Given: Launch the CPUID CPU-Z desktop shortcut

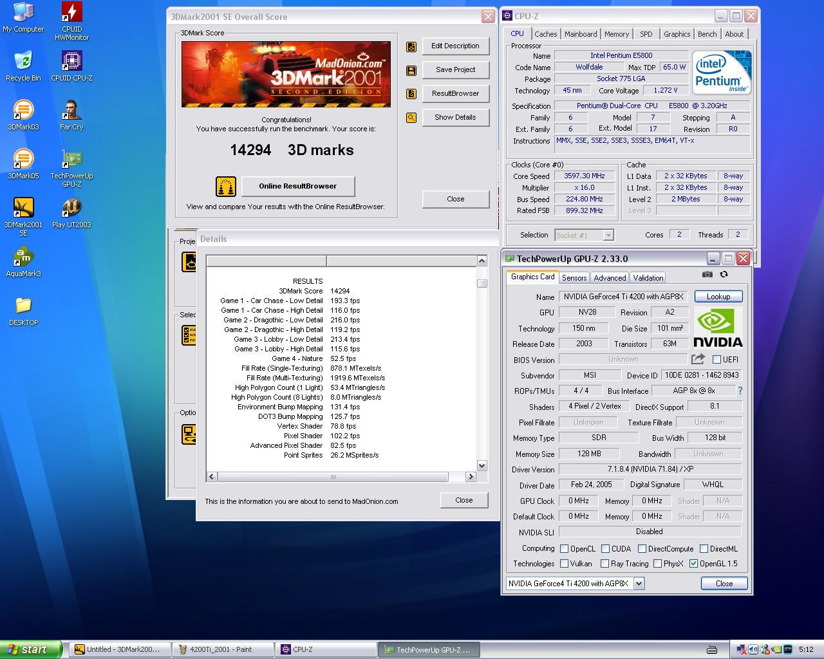Looking at the screenshot, I should (71, 66).
